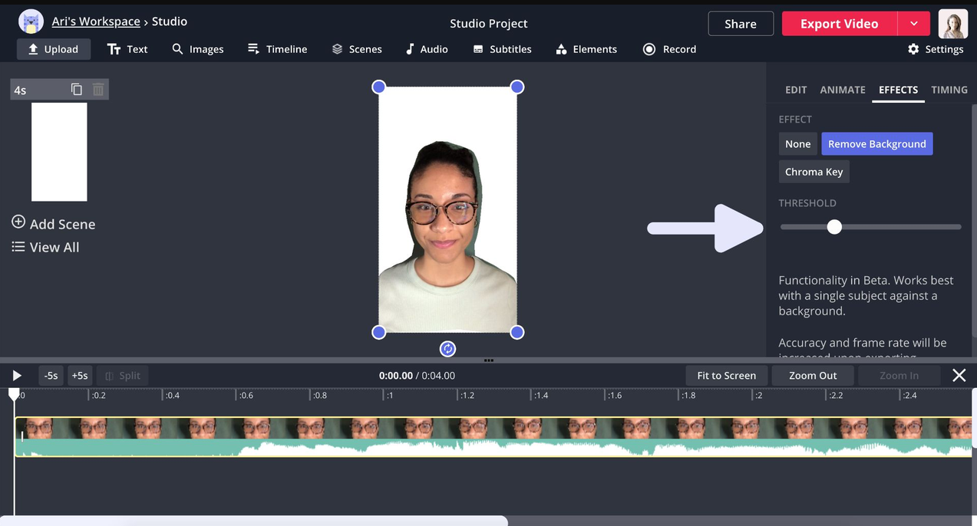
Task: Click the Export Video button
Action: pos(840,24)
